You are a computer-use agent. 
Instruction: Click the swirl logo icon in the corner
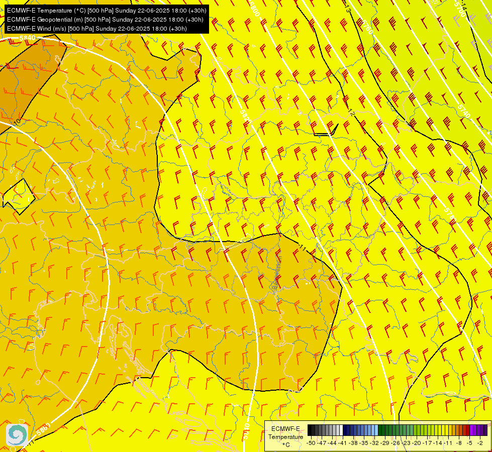(x=17, y=434)
